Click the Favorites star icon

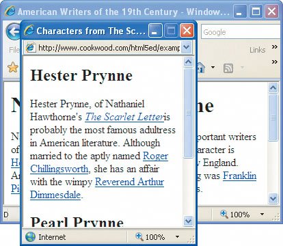click(13, 67)
